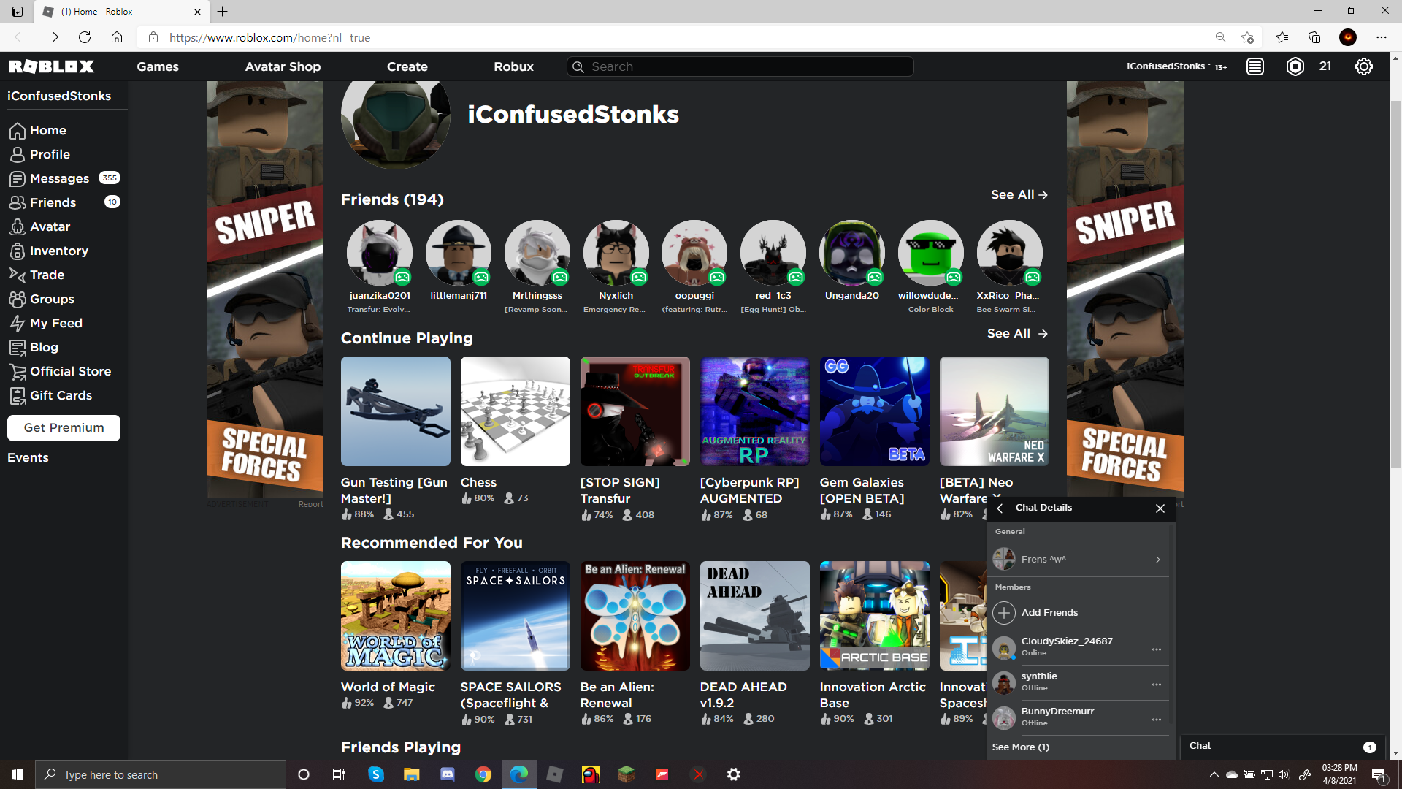This screenshot has height=789, width=1402.
Task: Open the settings gear in Roblox header
Action: 1363,66
